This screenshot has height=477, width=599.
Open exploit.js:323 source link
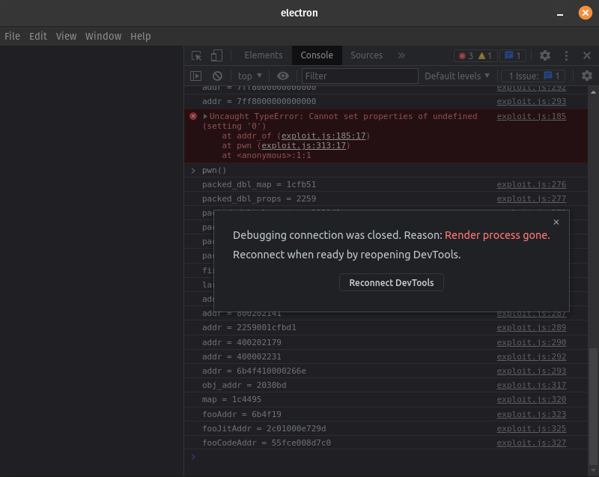[x=532, y=414]
